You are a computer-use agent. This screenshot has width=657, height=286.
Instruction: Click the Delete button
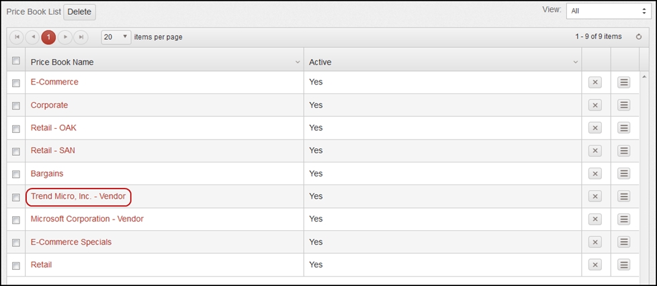pos(80,12)
